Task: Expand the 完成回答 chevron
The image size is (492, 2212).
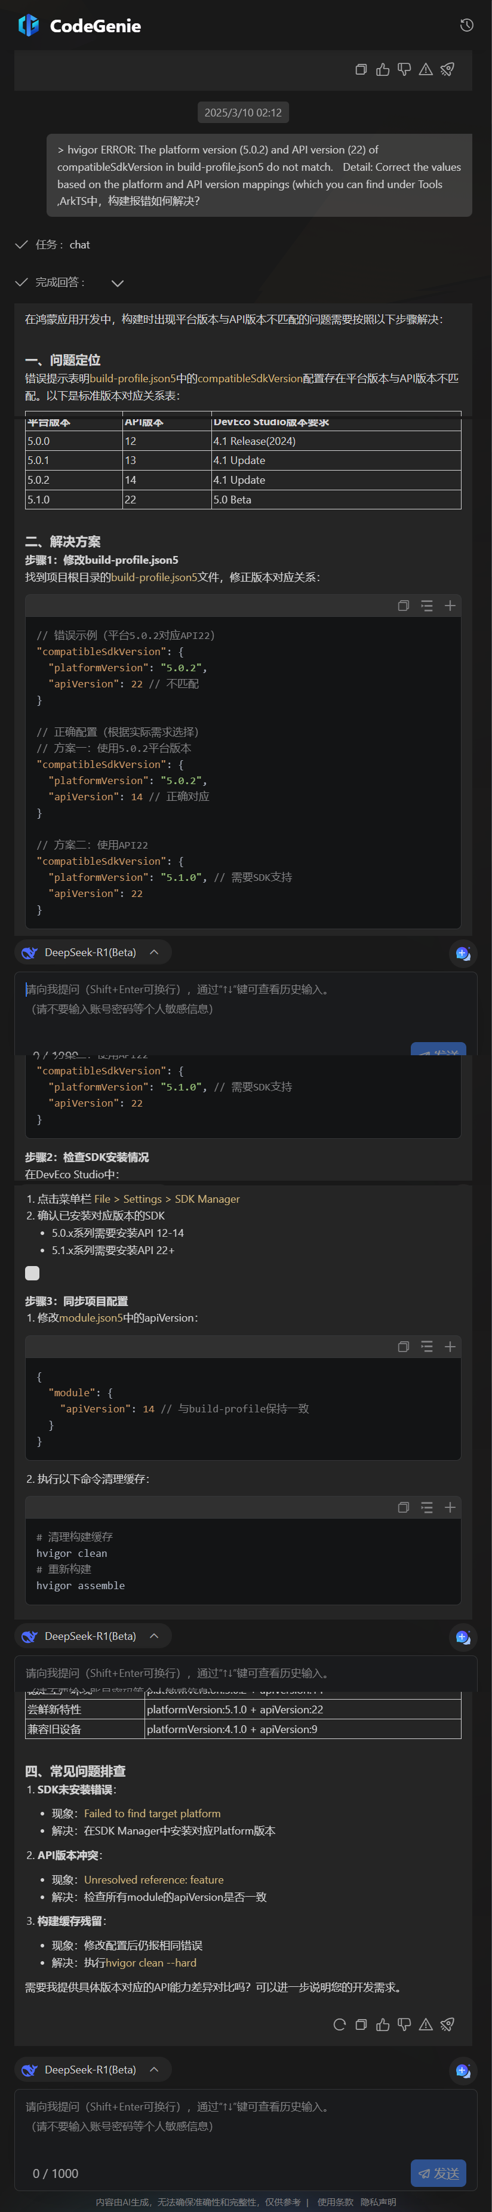Action: click(x=118, y=282)
